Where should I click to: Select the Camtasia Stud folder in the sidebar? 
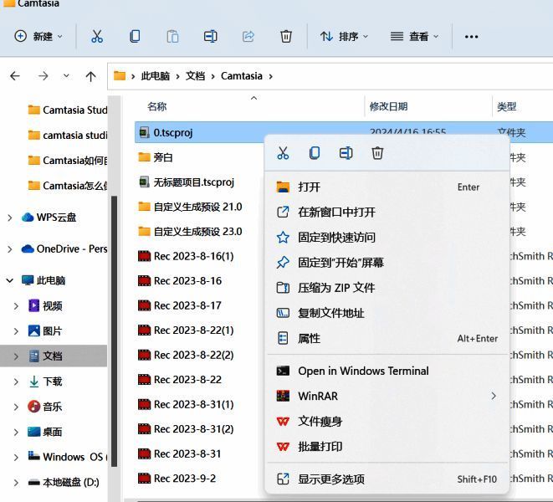point(67,110)
